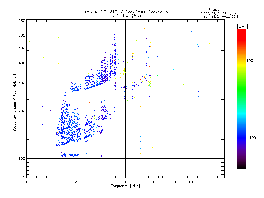Click the y-axis title 'Stationary phase Virtual Height [km]'
This screenshot has height=198, width=264.
[x=15, y=99]
